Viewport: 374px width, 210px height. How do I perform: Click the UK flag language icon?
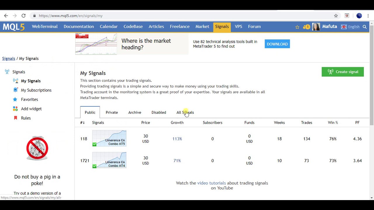(344, 27)
